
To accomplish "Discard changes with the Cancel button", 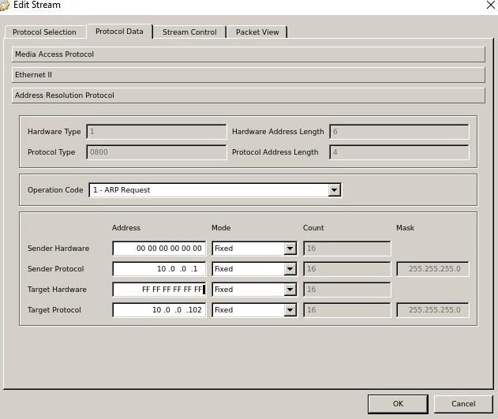I will [463, 404].
